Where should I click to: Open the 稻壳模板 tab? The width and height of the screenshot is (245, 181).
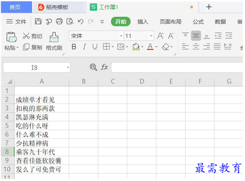[59, 7]
